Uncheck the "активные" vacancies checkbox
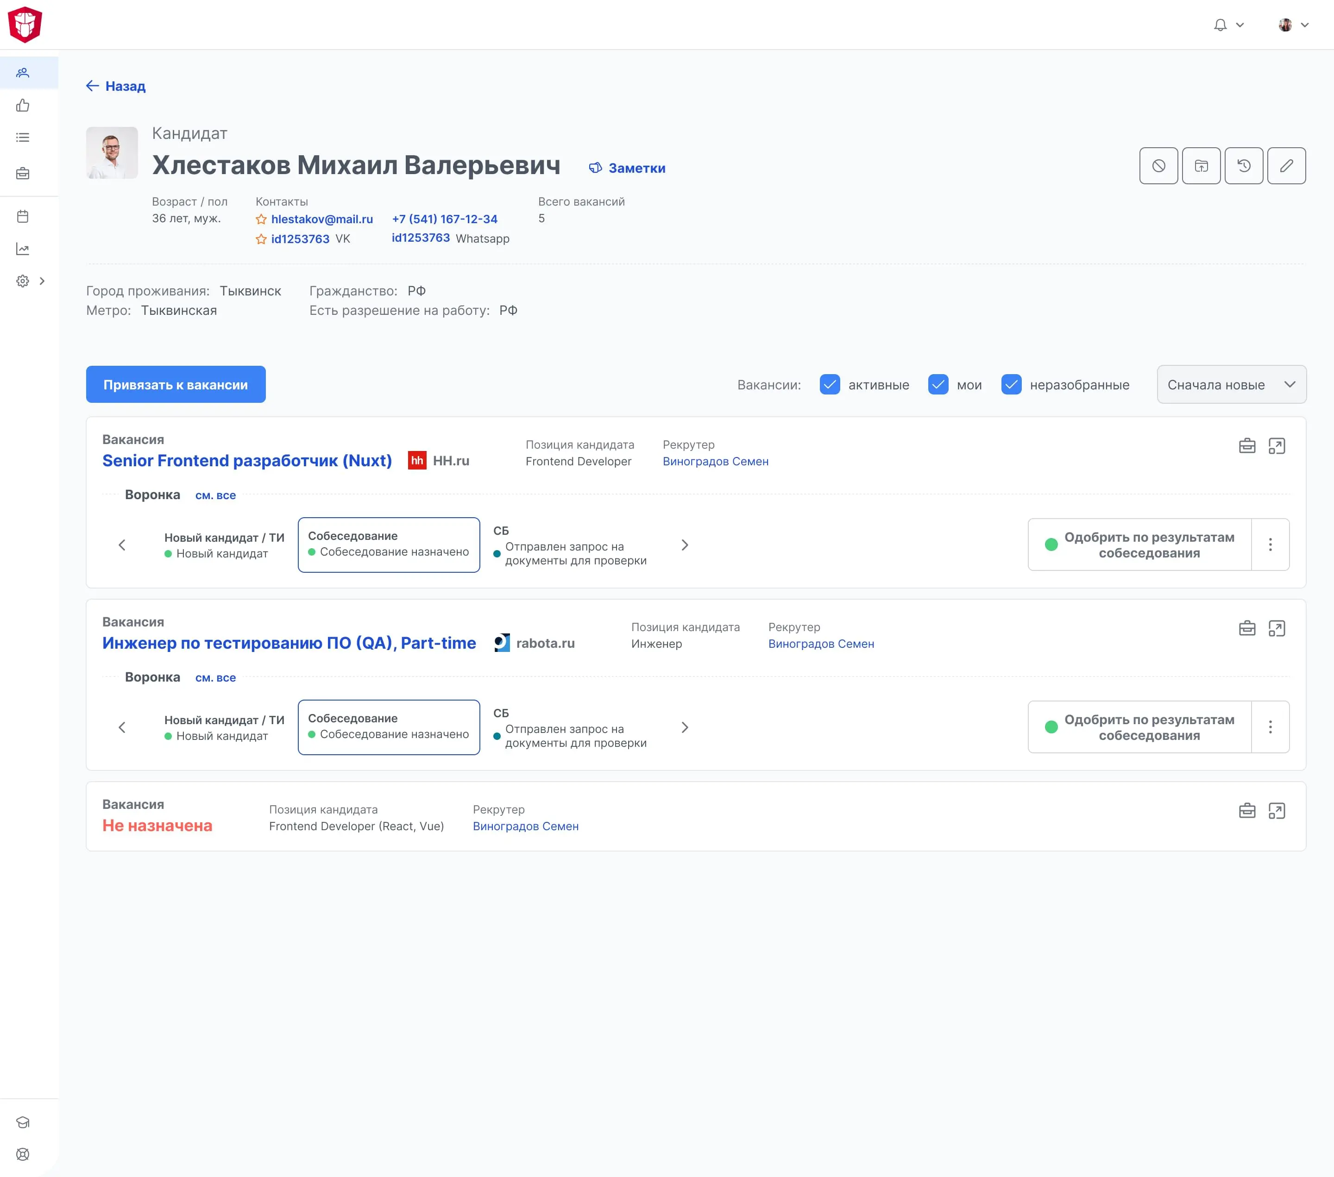This screenshot has width=1334, height=1177. [x=830, y=384]
